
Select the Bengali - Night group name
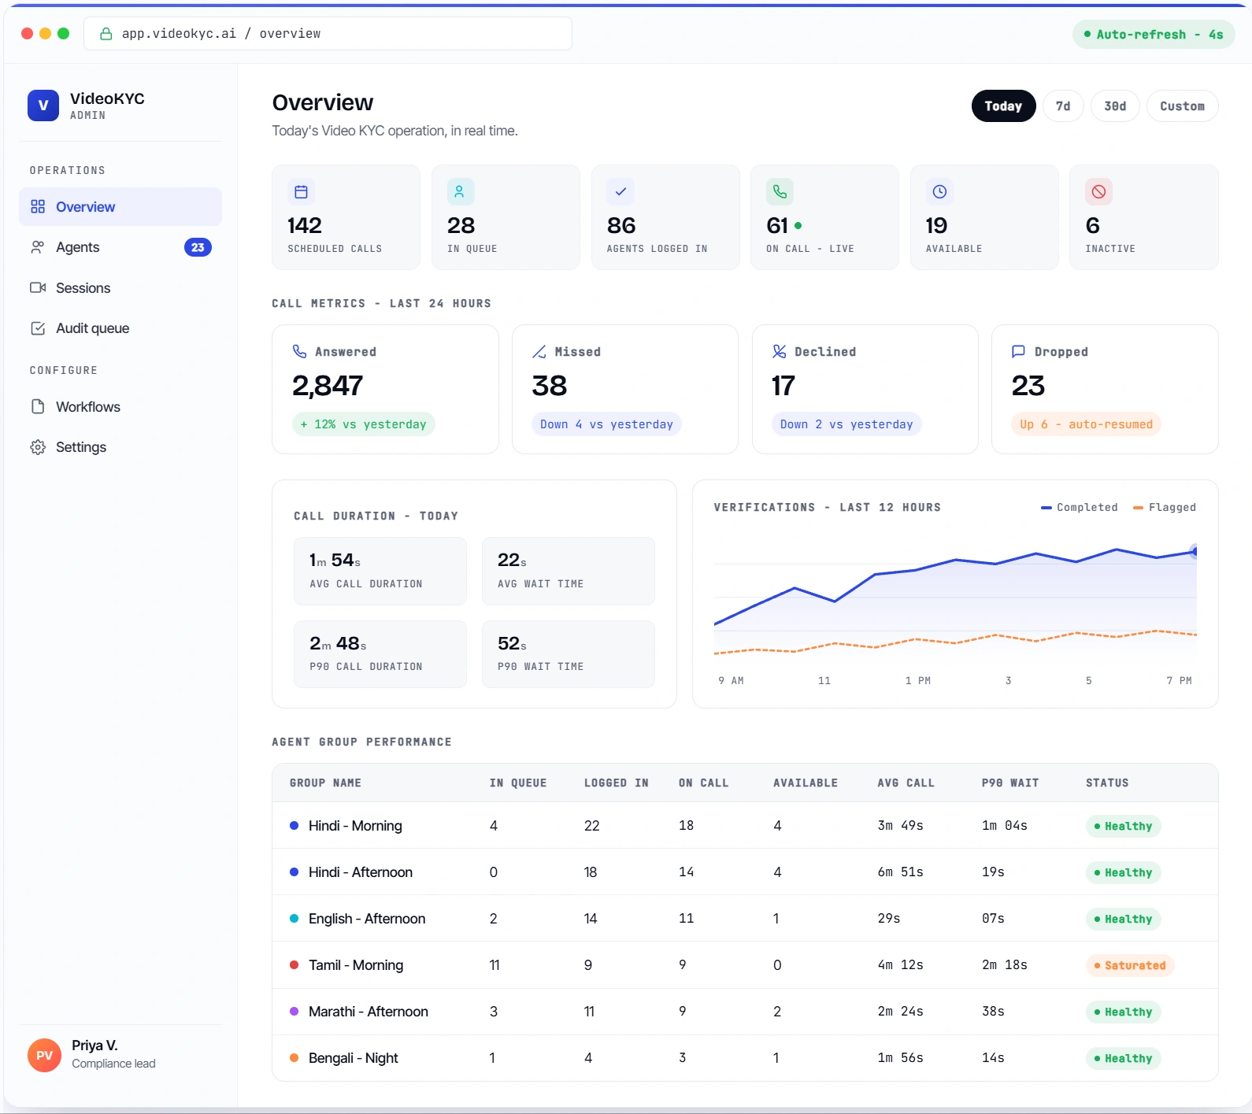[354, 1058]
